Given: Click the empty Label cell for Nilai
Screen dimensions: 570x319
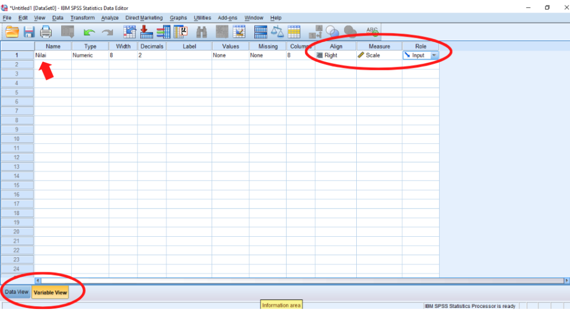Looking at the screenshot, I should pyautogui.click(x=189, y=55).
